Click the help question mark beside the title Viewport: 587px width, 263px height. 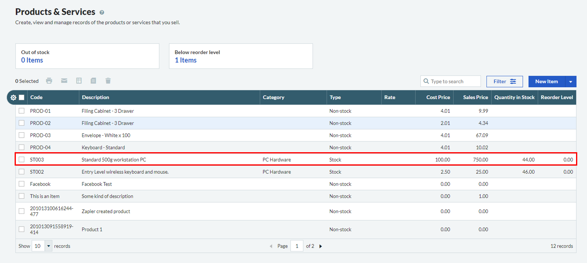pyautogui.click(x=102, y=13)
